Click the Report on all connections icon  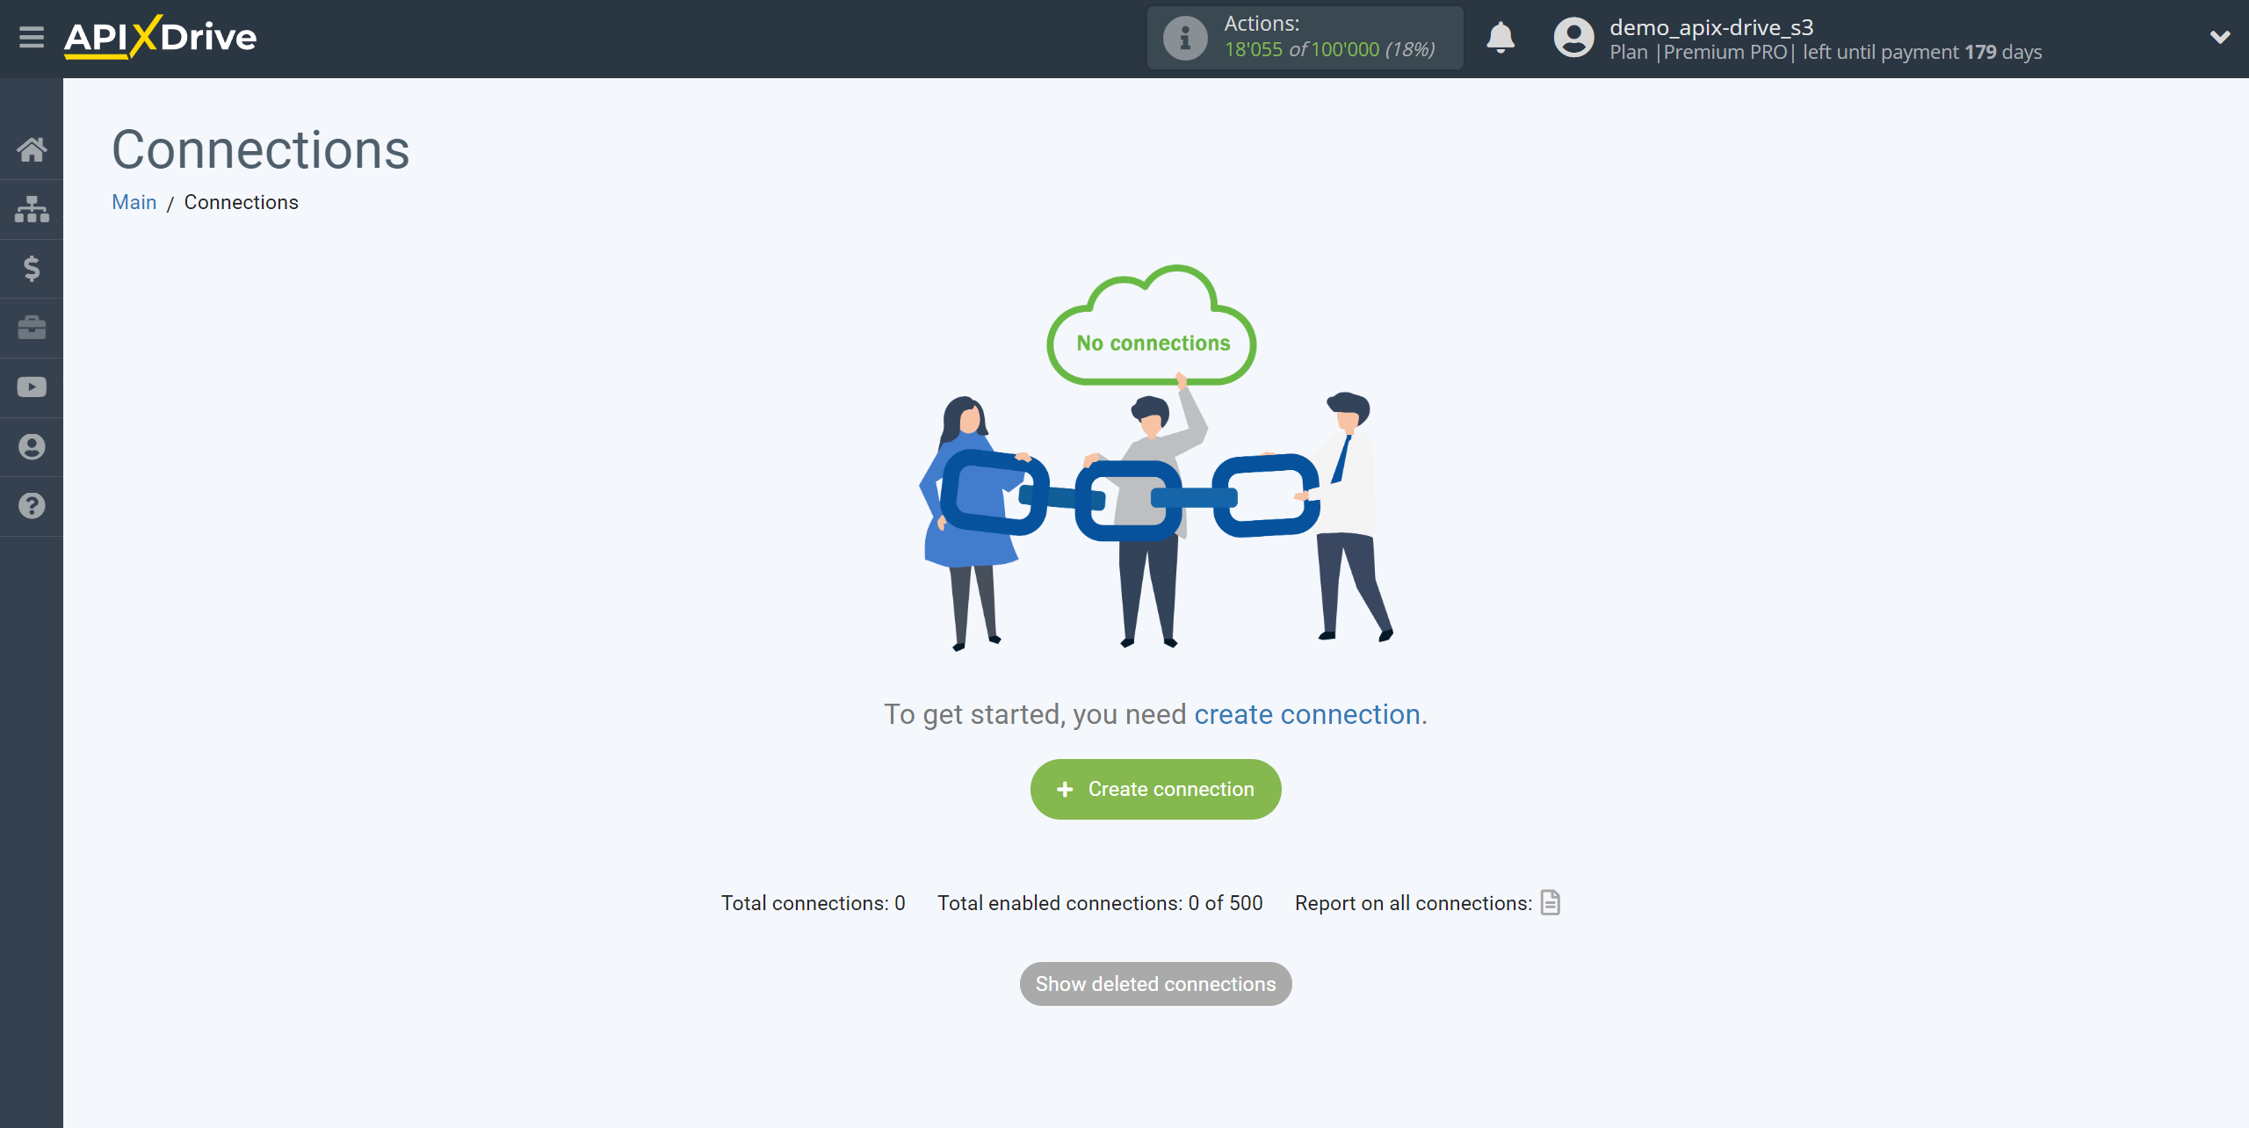tap(1551, 902)
